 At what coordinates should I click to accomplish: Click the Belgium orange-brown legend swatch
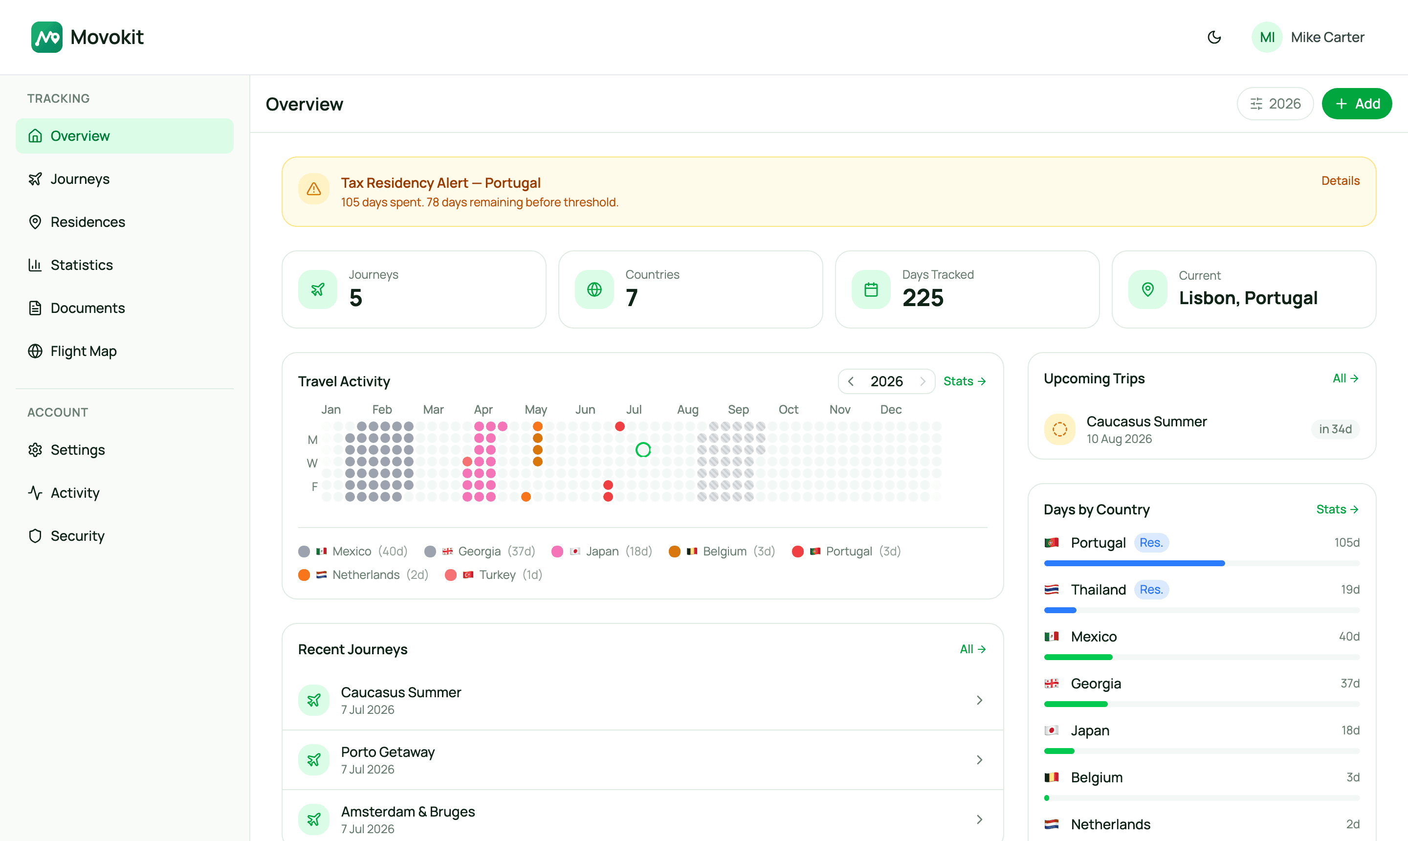pyautogui.click(x=674, y=552)
